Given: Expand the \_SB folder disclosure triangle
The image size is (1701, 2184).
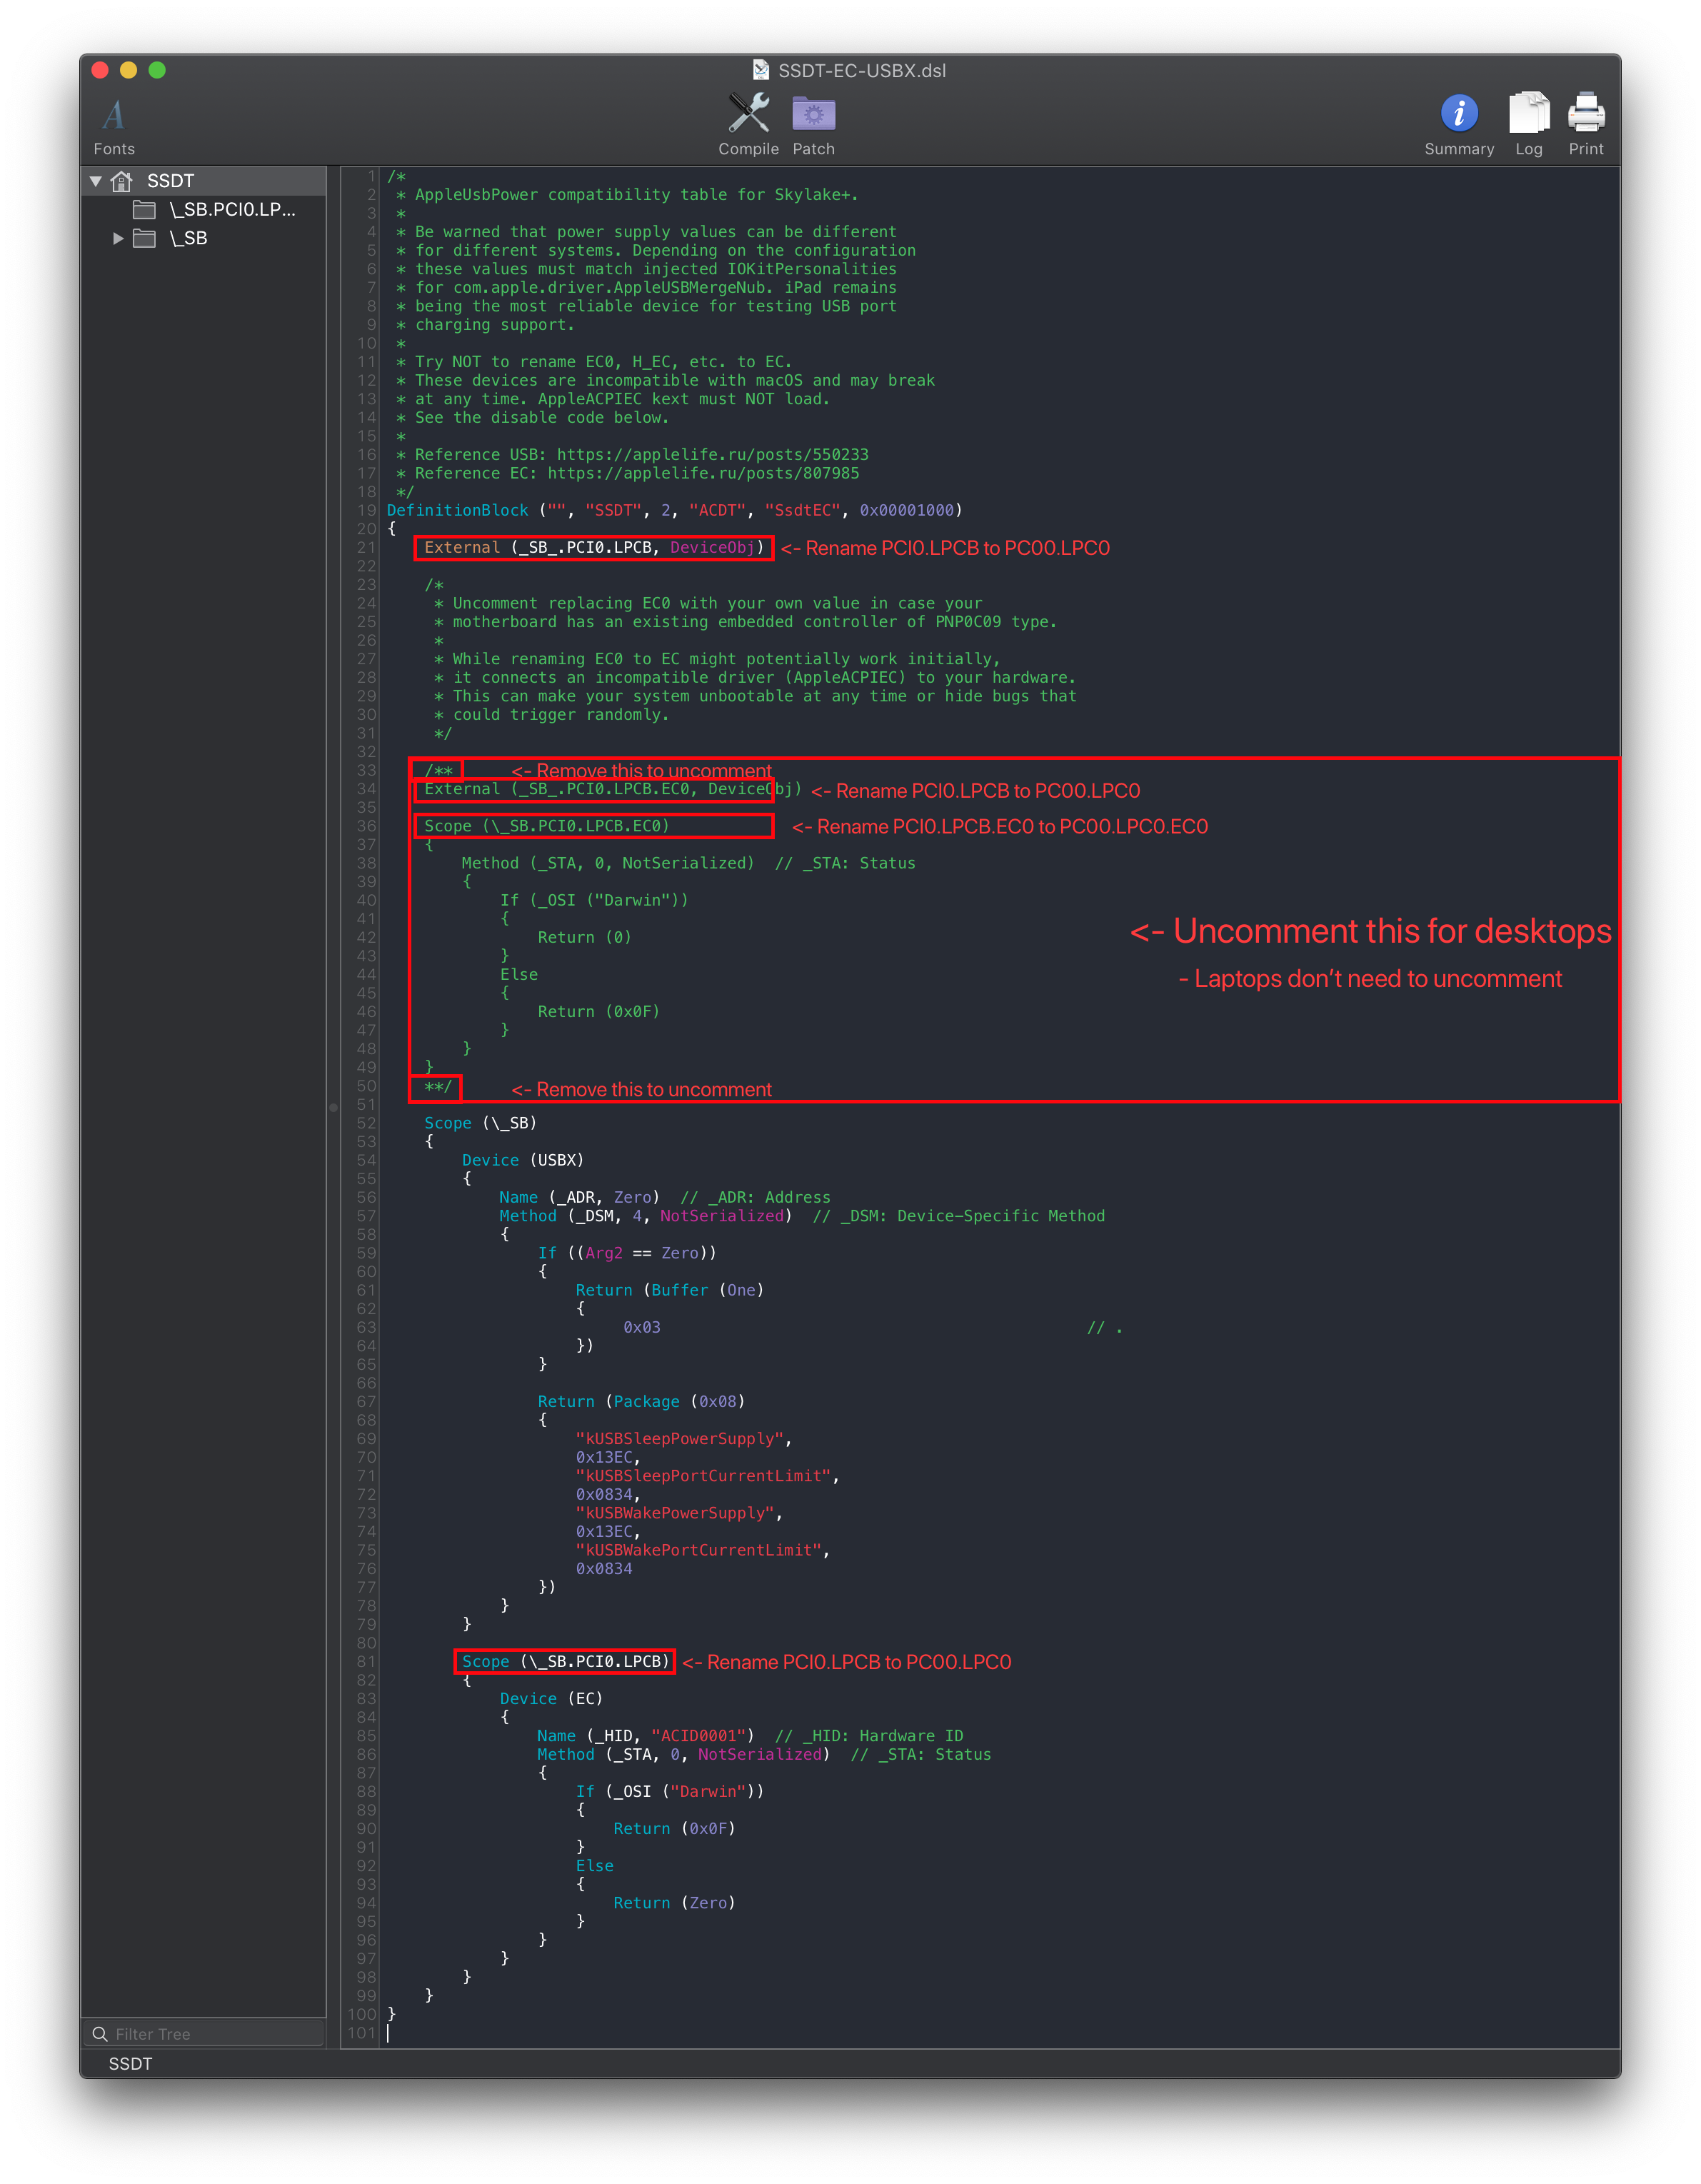Looking at the screenshot, I should [118, 238].
